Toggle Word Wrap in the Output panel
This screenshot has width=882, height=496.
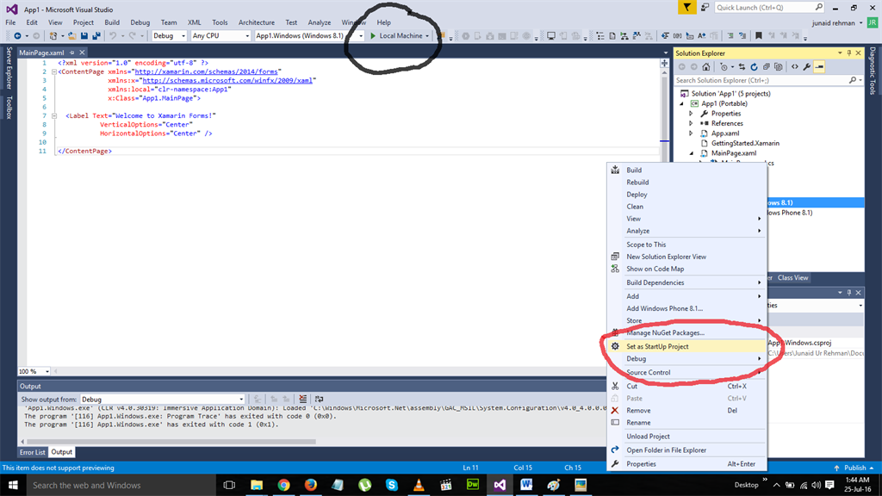tap(319, 400)
